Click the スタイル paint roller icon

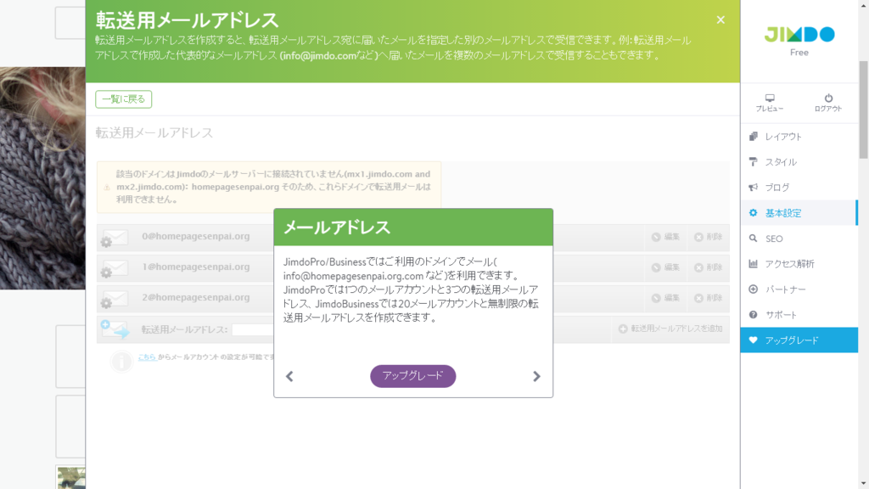pyautogui.click(x=754, y=162)
